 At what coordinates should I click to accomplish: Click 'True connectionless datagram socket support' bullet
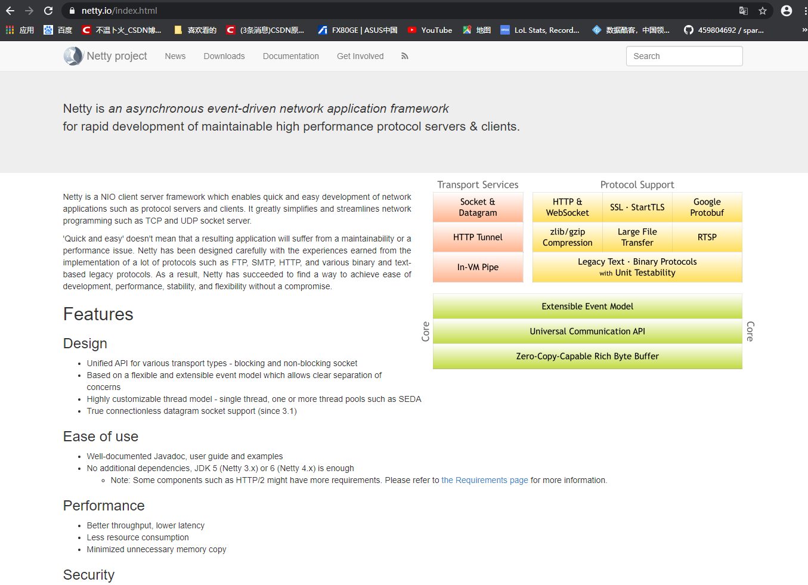(191, 411)
